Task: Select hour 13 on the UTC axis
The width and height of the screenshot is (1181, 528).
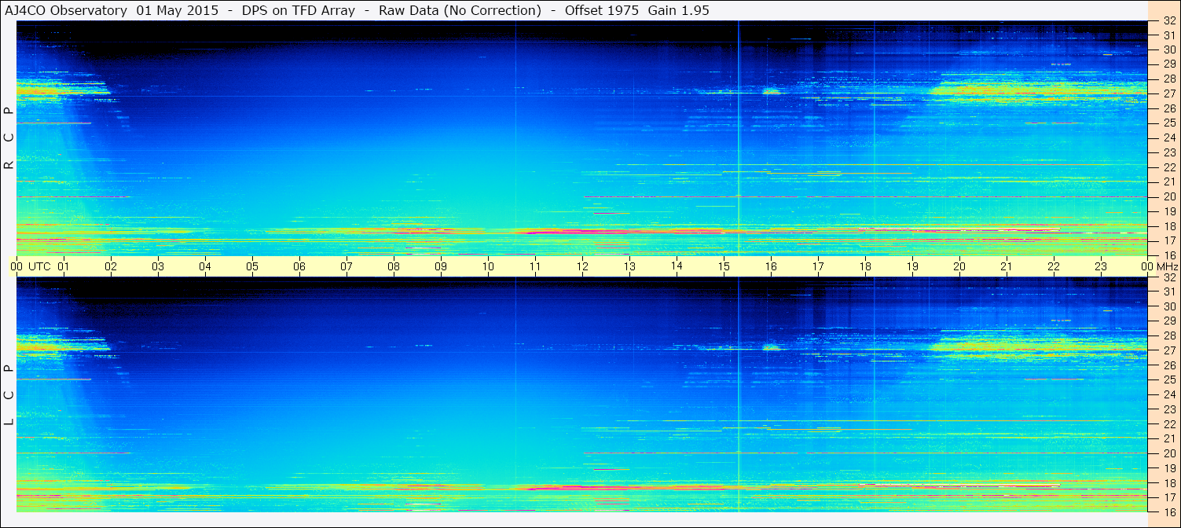Action: pos(629,266)
